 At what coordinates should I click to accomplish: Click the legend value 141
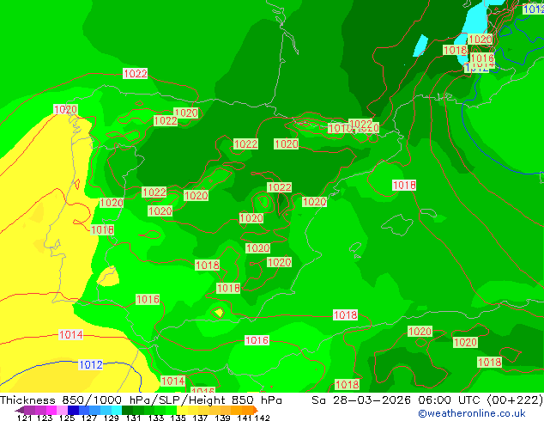(x=245, y=418)
